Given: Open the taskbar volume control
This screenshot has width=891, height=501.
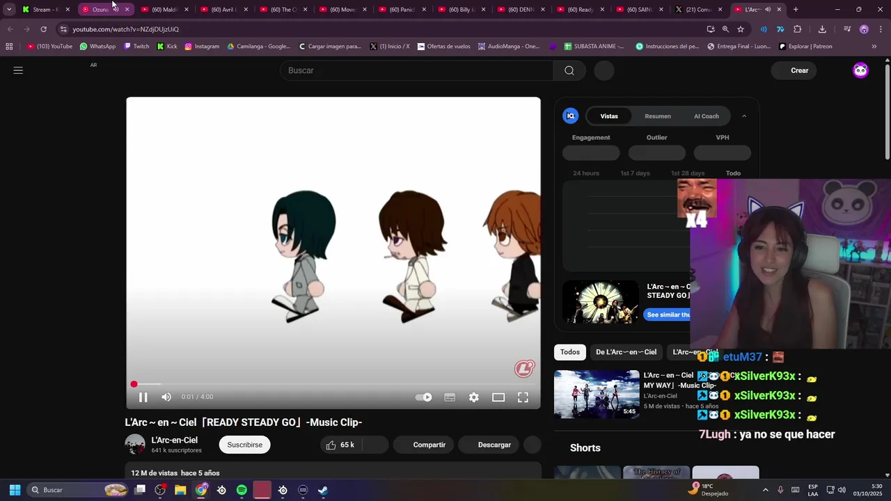Looking at the screenshot, I should (x=841, y=490).
